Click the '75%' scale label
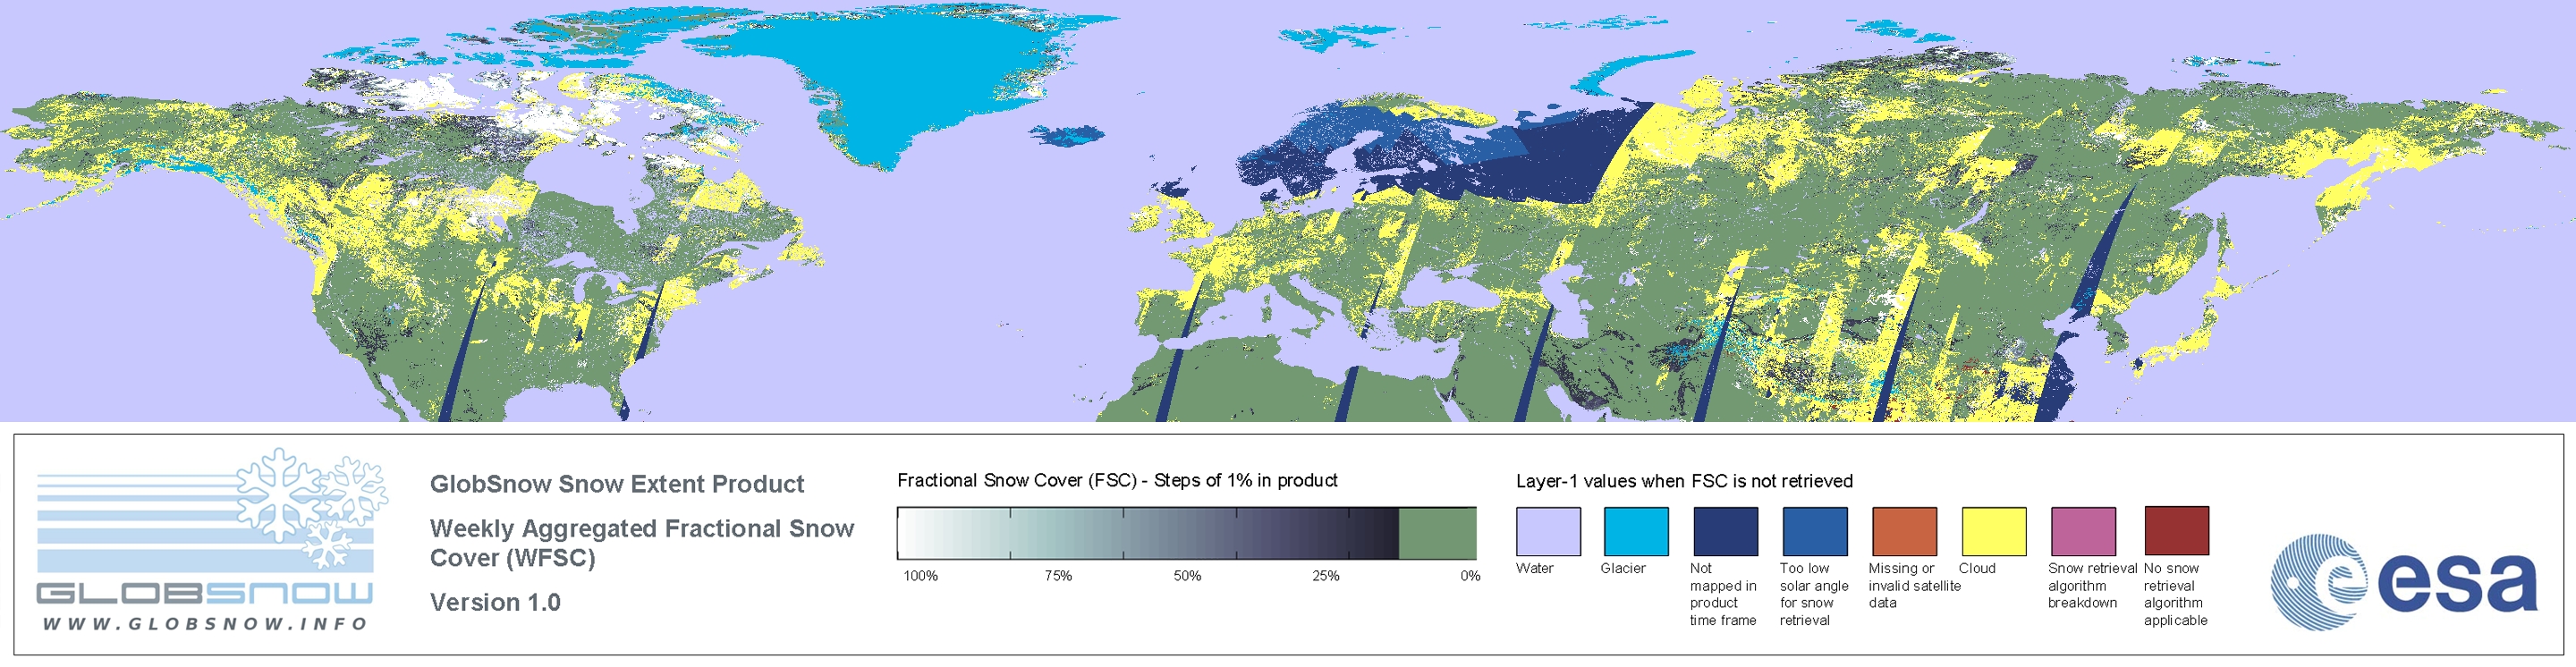 1058,576
